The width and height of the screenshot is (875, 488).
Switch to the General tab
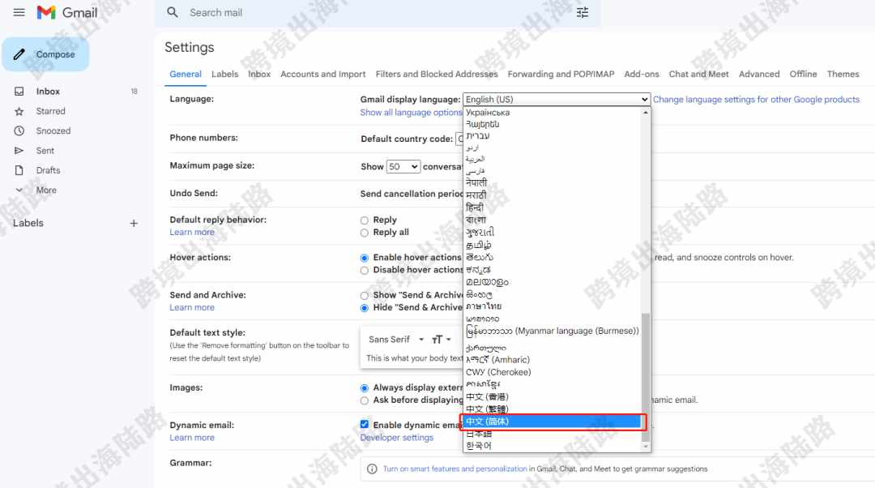tap(186, 74)
